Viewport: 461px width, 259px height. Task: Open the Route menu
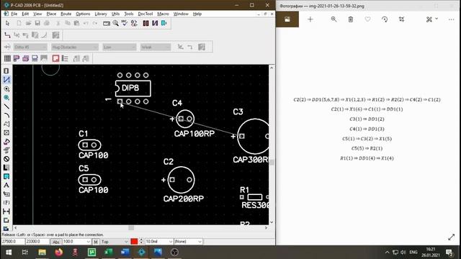point(66,14)
